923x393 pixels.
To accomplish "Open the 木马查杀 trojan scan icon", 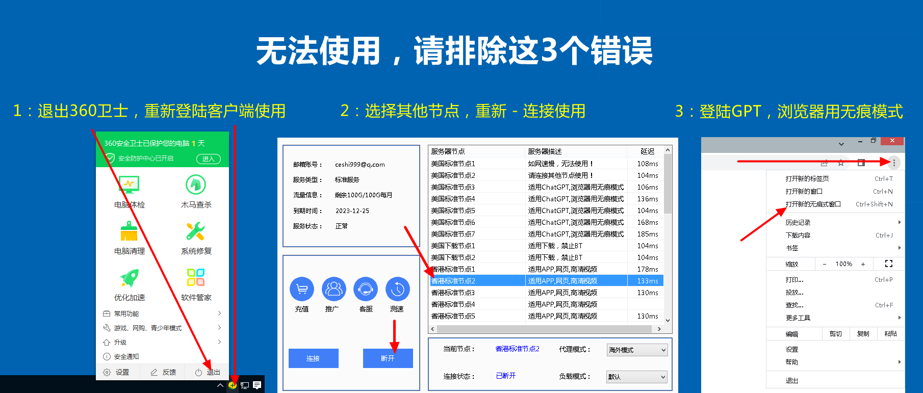I will tap(196, 185).
